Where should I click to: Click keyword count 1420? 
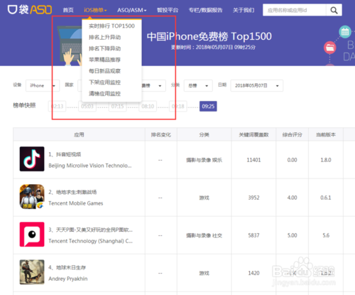tap(253, 273)
